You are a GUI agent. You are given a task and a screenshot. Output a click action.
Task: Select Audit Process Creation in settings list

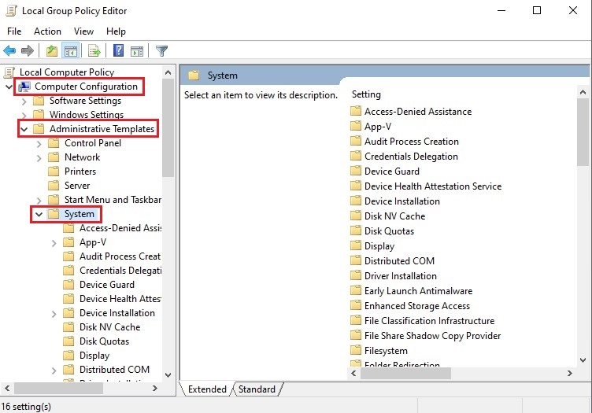pos(412,142)
